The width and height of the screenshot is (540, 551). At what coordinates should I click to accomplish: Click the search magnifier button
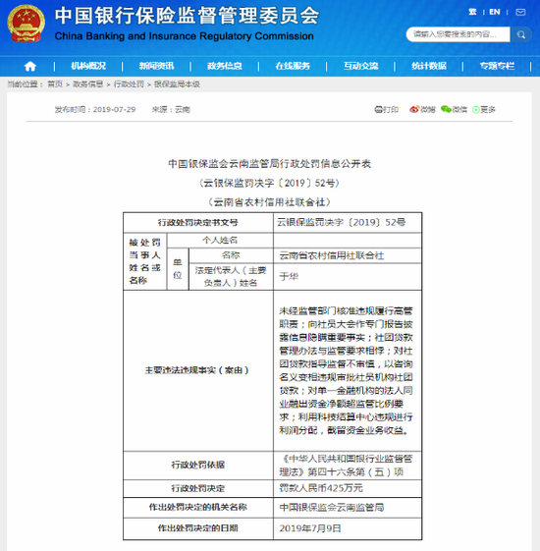click(x=521, y=34)
